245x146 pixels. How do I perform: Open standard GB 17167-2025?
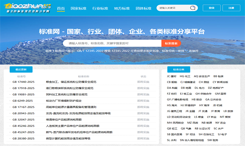(24, 107)
